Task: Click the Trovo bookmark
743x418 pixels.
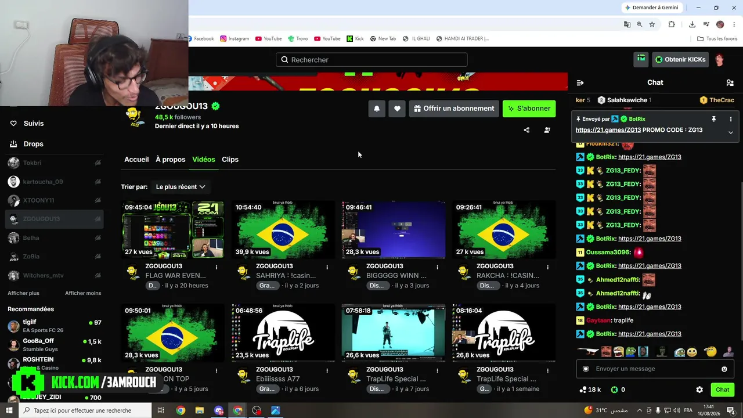Action: tap(297, 39)
